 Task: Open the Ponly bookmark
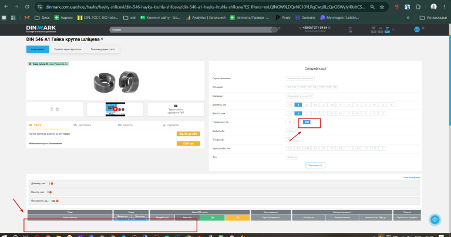(283, 18)
